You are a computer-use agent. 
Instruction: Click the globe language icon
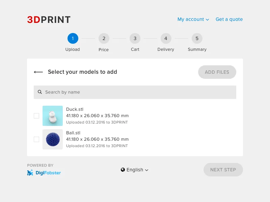coord(123,170)
